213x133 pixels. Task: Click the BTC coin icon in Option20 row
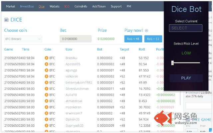pyautogui.click(x=47, y=119)
